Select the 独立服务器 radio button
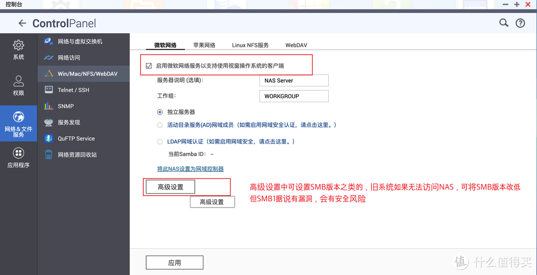The image size is (537, 275). [x=160, y=112]
